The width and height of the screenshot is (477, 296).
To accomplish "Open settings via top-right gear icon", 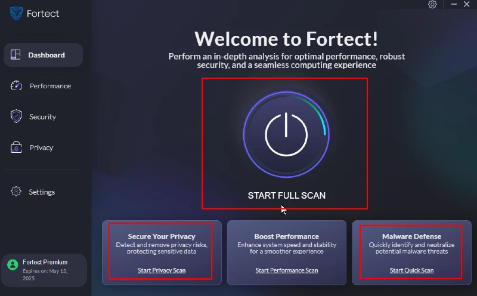I will pyautogui.click(x=433, y=4).
